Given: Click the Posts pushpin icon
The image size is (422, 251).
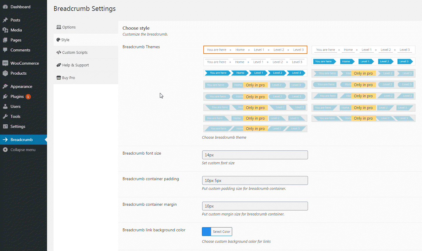Looking at the screenshot, I should point(5,20).
